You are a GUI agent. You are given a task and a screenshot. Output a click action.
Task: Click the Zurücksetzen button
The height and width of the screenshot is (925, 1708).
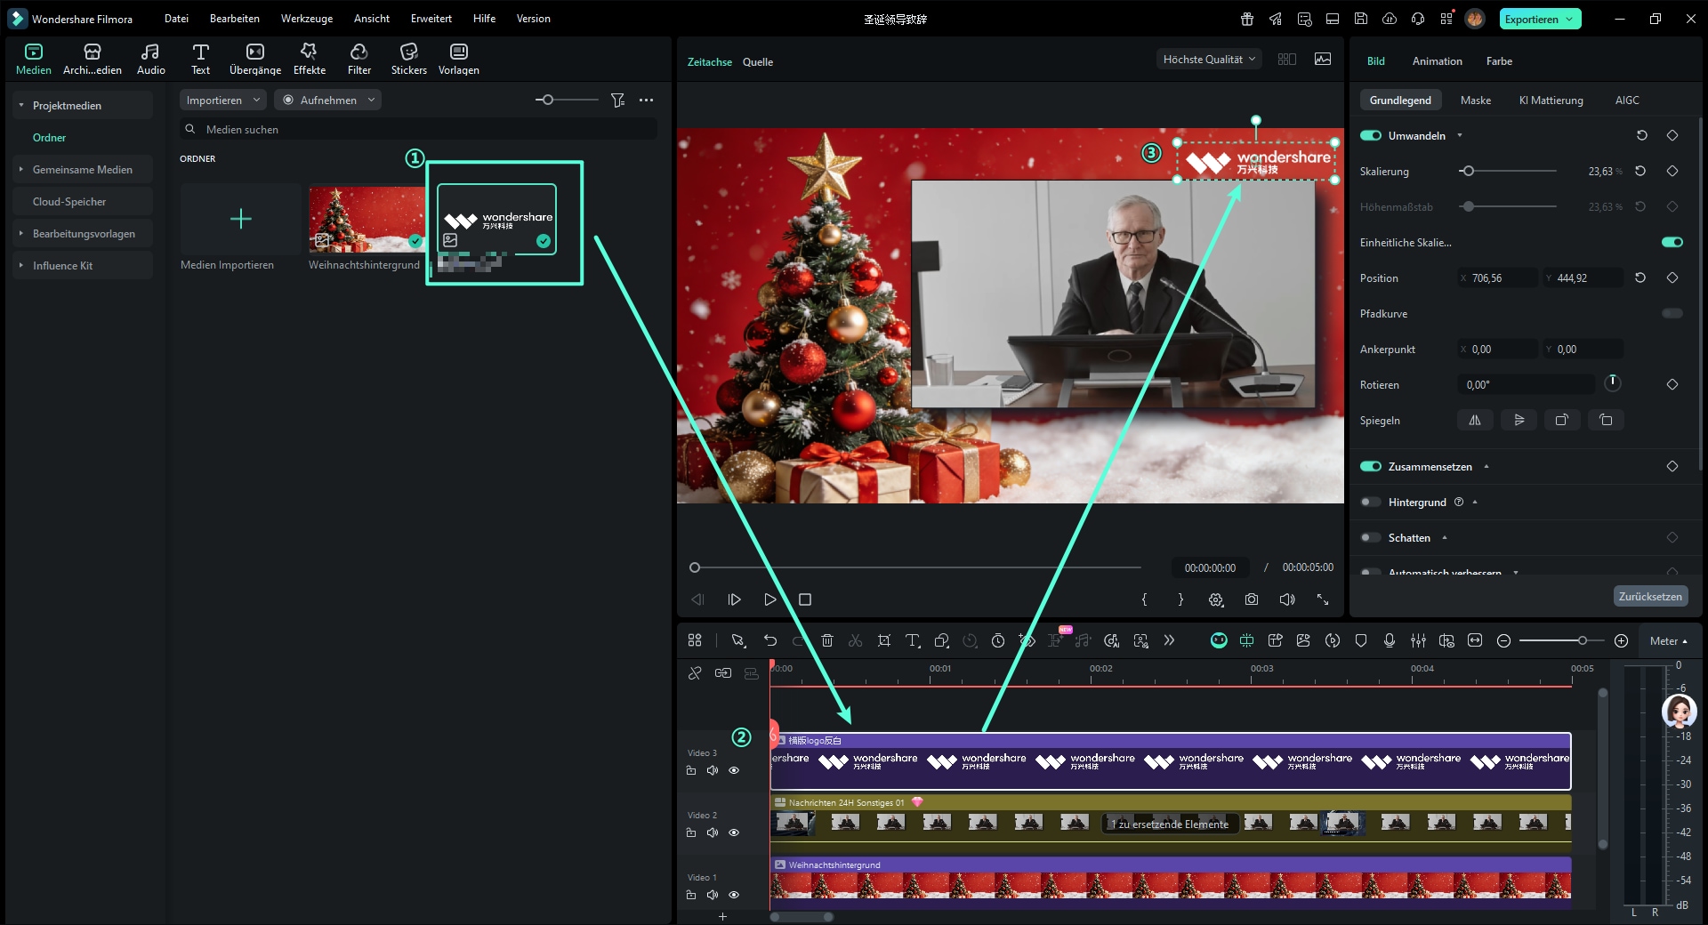[x=1649, y=596]
